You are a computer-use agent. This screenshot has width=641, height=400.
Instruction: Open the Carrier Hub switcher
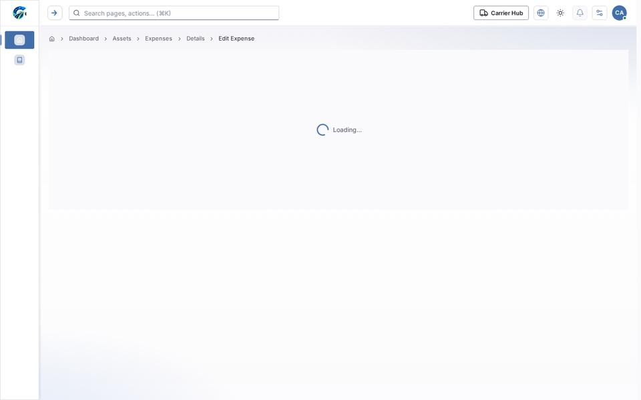pos(501,13)
